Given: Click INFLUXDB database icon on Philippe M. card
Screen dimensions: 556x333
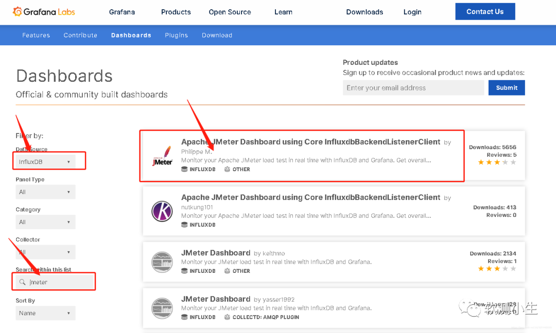Looking at the screenshot, I should [184, 169].
